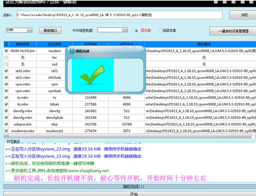Screen dimensions: 256x196
Task: Click the 分区名称 column header
Action: [55, 44]
